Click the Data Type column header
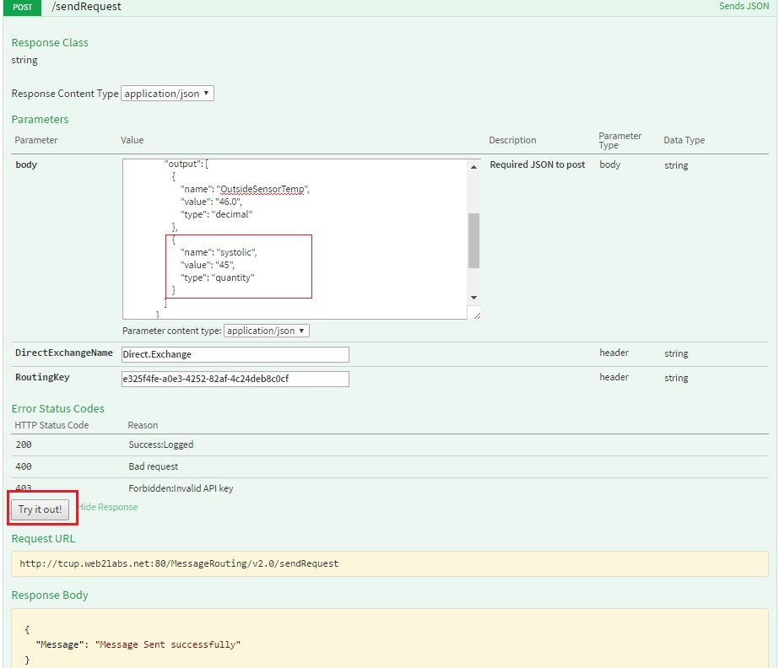Image resolution: width=779 pixels, height=668 pixels. [684, 140]
